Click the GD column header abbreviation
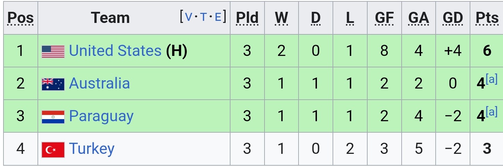The width and height of the screenshot is (503, 166). tap(453, 18)
